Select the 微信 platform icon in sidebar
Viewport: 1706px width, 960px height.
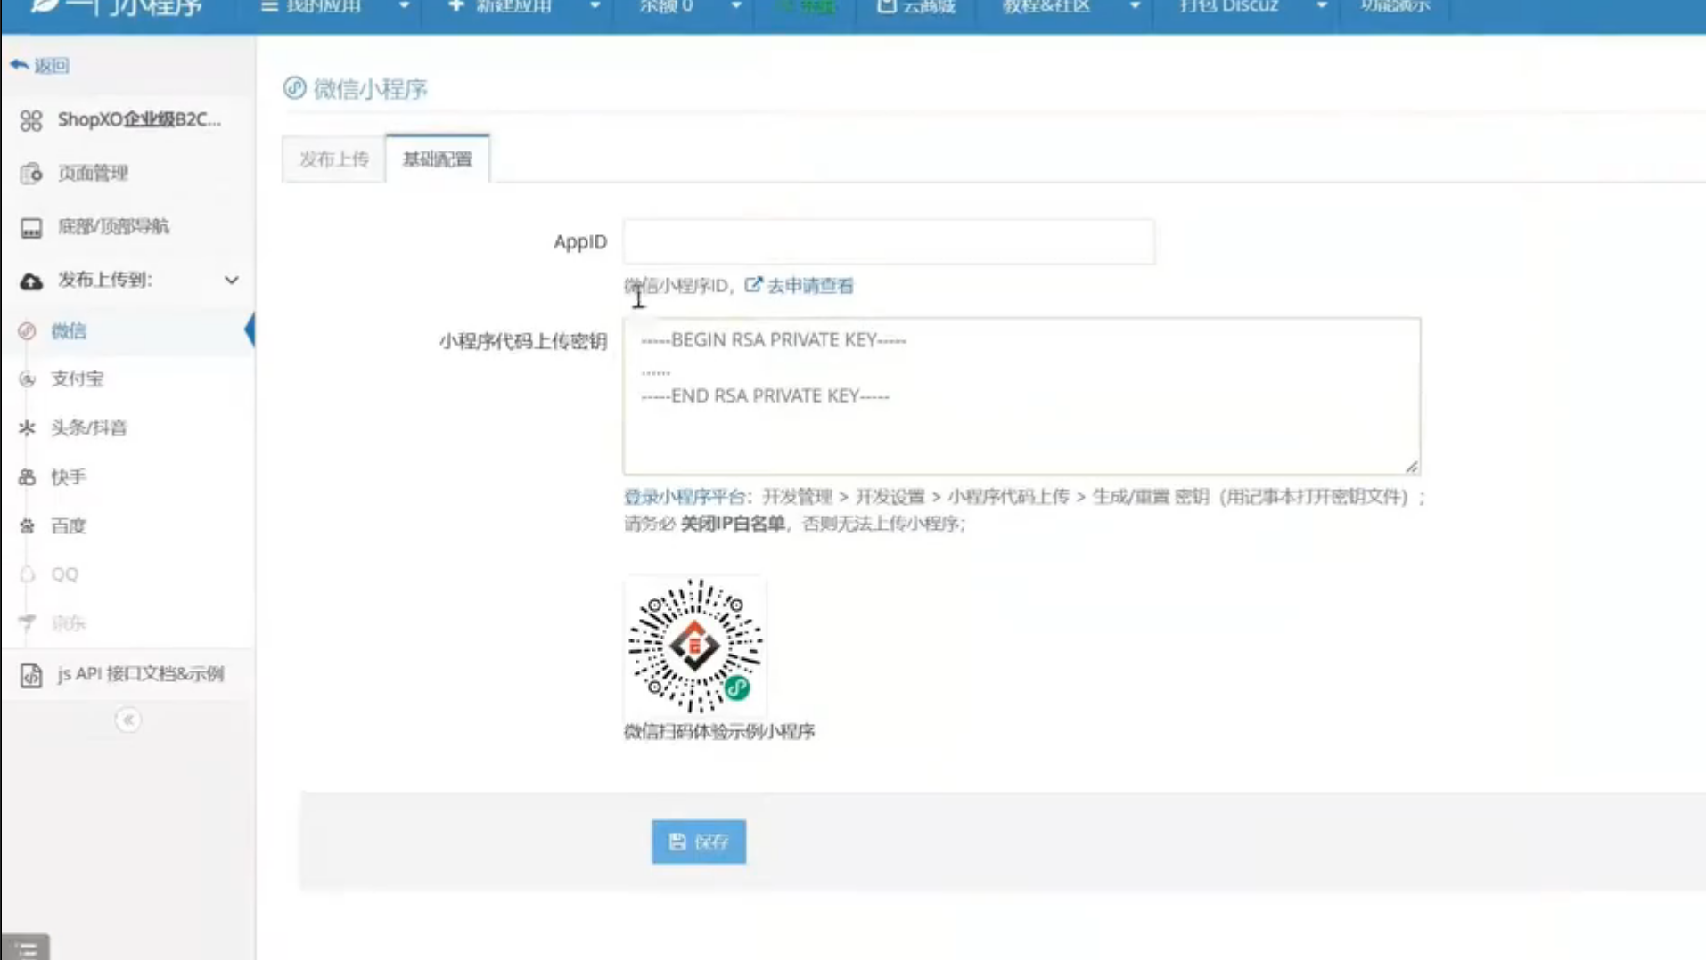tap(27, 331)
